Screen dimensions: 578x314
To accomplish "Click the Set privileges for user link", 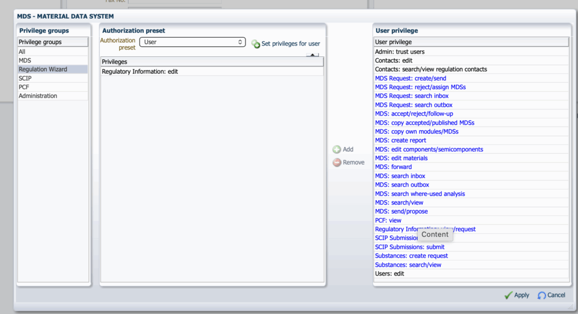I will coord(291,43).
